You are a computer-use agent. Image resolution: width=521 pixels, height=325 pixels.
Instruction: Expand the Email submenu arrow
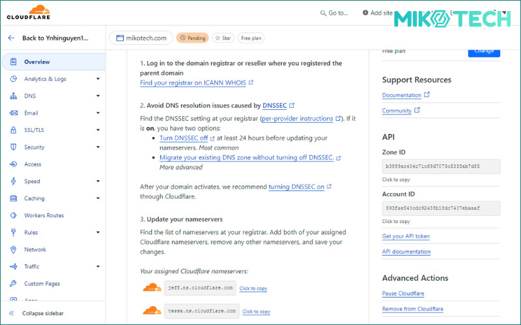click(x=98, y=113)
